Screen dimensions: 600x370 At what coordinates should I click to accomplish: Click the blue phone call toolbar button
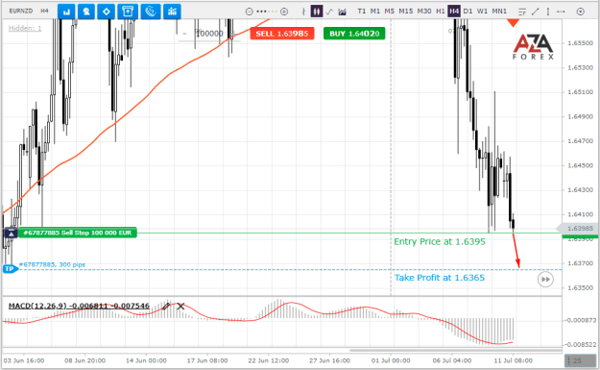[x=151, y=12]
